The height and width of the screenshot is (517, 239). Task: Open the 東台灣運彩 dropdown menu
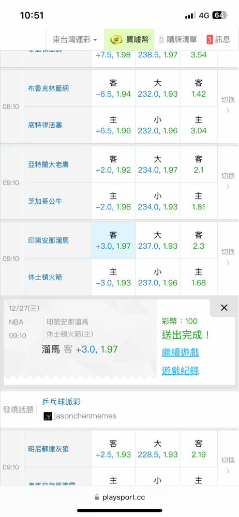coord(75,40)
